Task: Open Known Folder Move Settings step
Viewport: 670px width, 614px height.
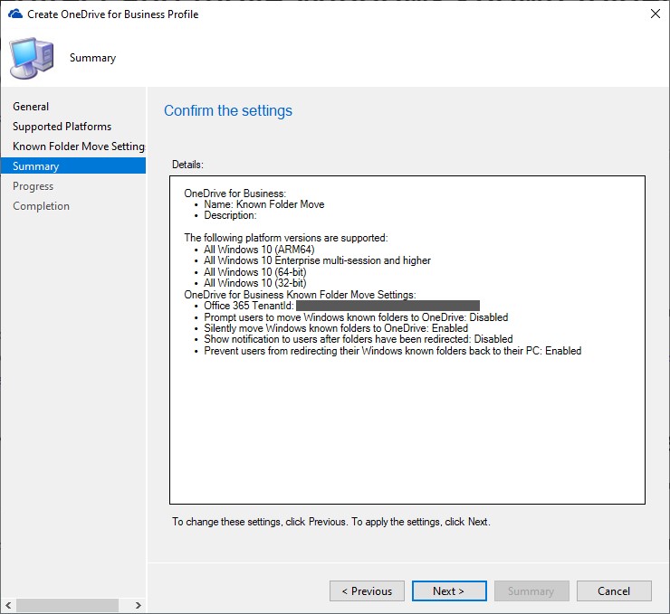Action: click(79, 146)
